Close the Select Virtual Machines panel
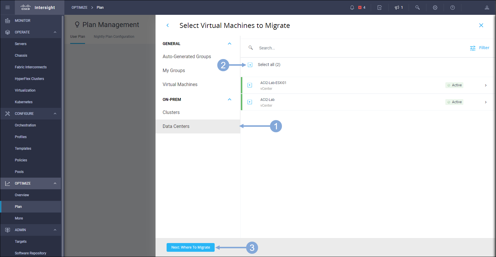The image size is (496, 257). 481,25
